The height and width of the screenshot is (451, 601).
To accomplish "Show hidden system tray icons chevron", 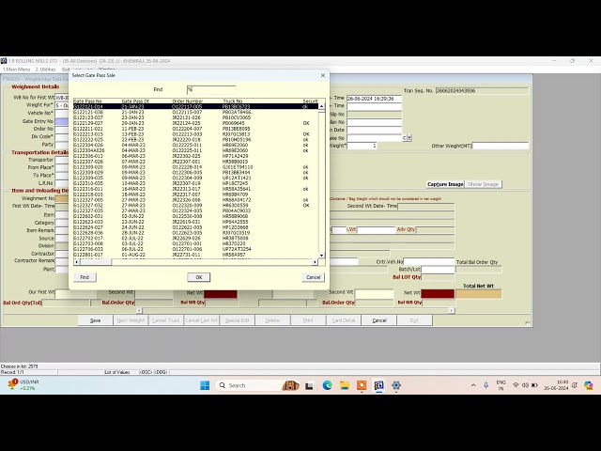I will 473,385.
